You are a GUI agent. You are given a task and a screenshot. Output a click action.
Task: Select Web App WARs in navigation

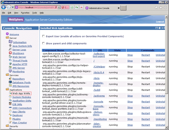[21, 93]
